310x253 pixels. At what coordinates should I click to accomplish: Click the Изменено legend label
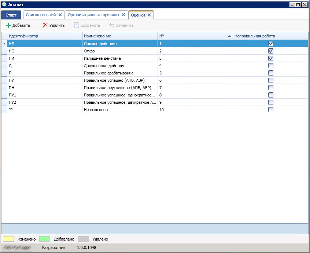(26, 239)
